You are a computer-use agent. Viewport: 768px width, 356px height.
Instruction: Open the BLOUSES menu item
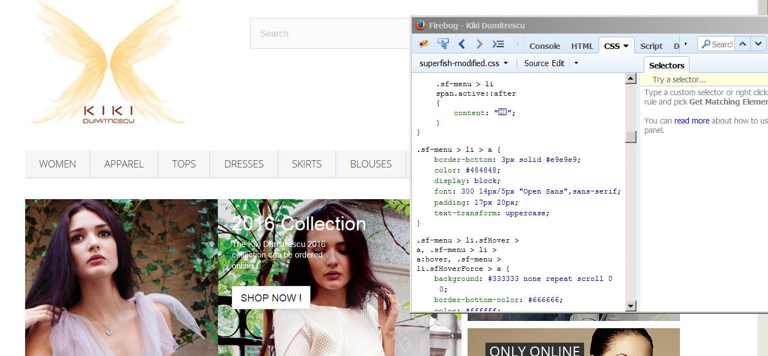pyautogui.click(x=371, y=164)
